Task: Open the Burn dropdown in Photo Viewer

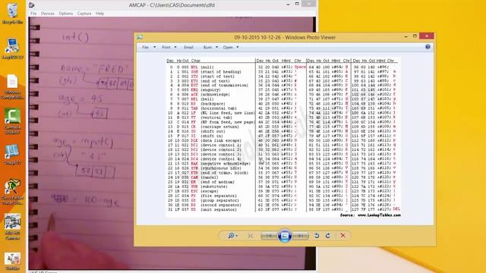Action: [211, 47]
